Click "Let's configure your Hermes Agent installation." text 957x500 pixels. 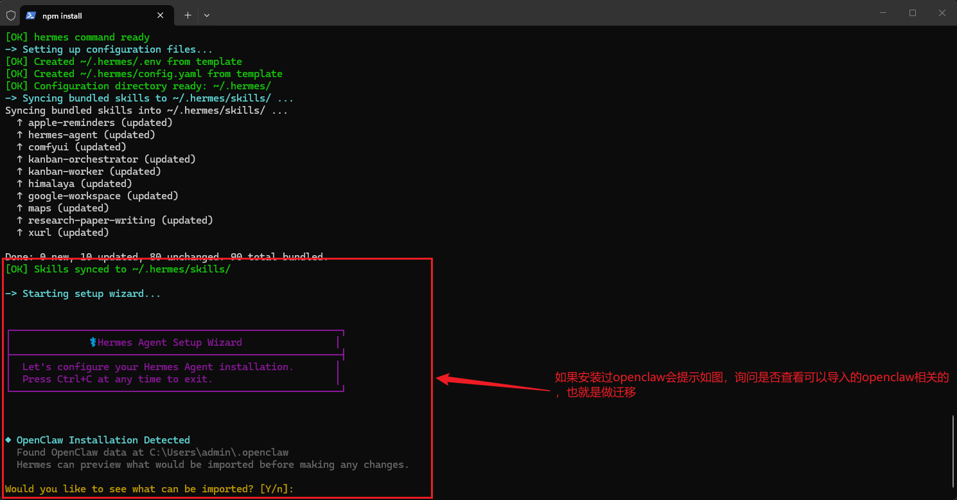click(158, 367)
